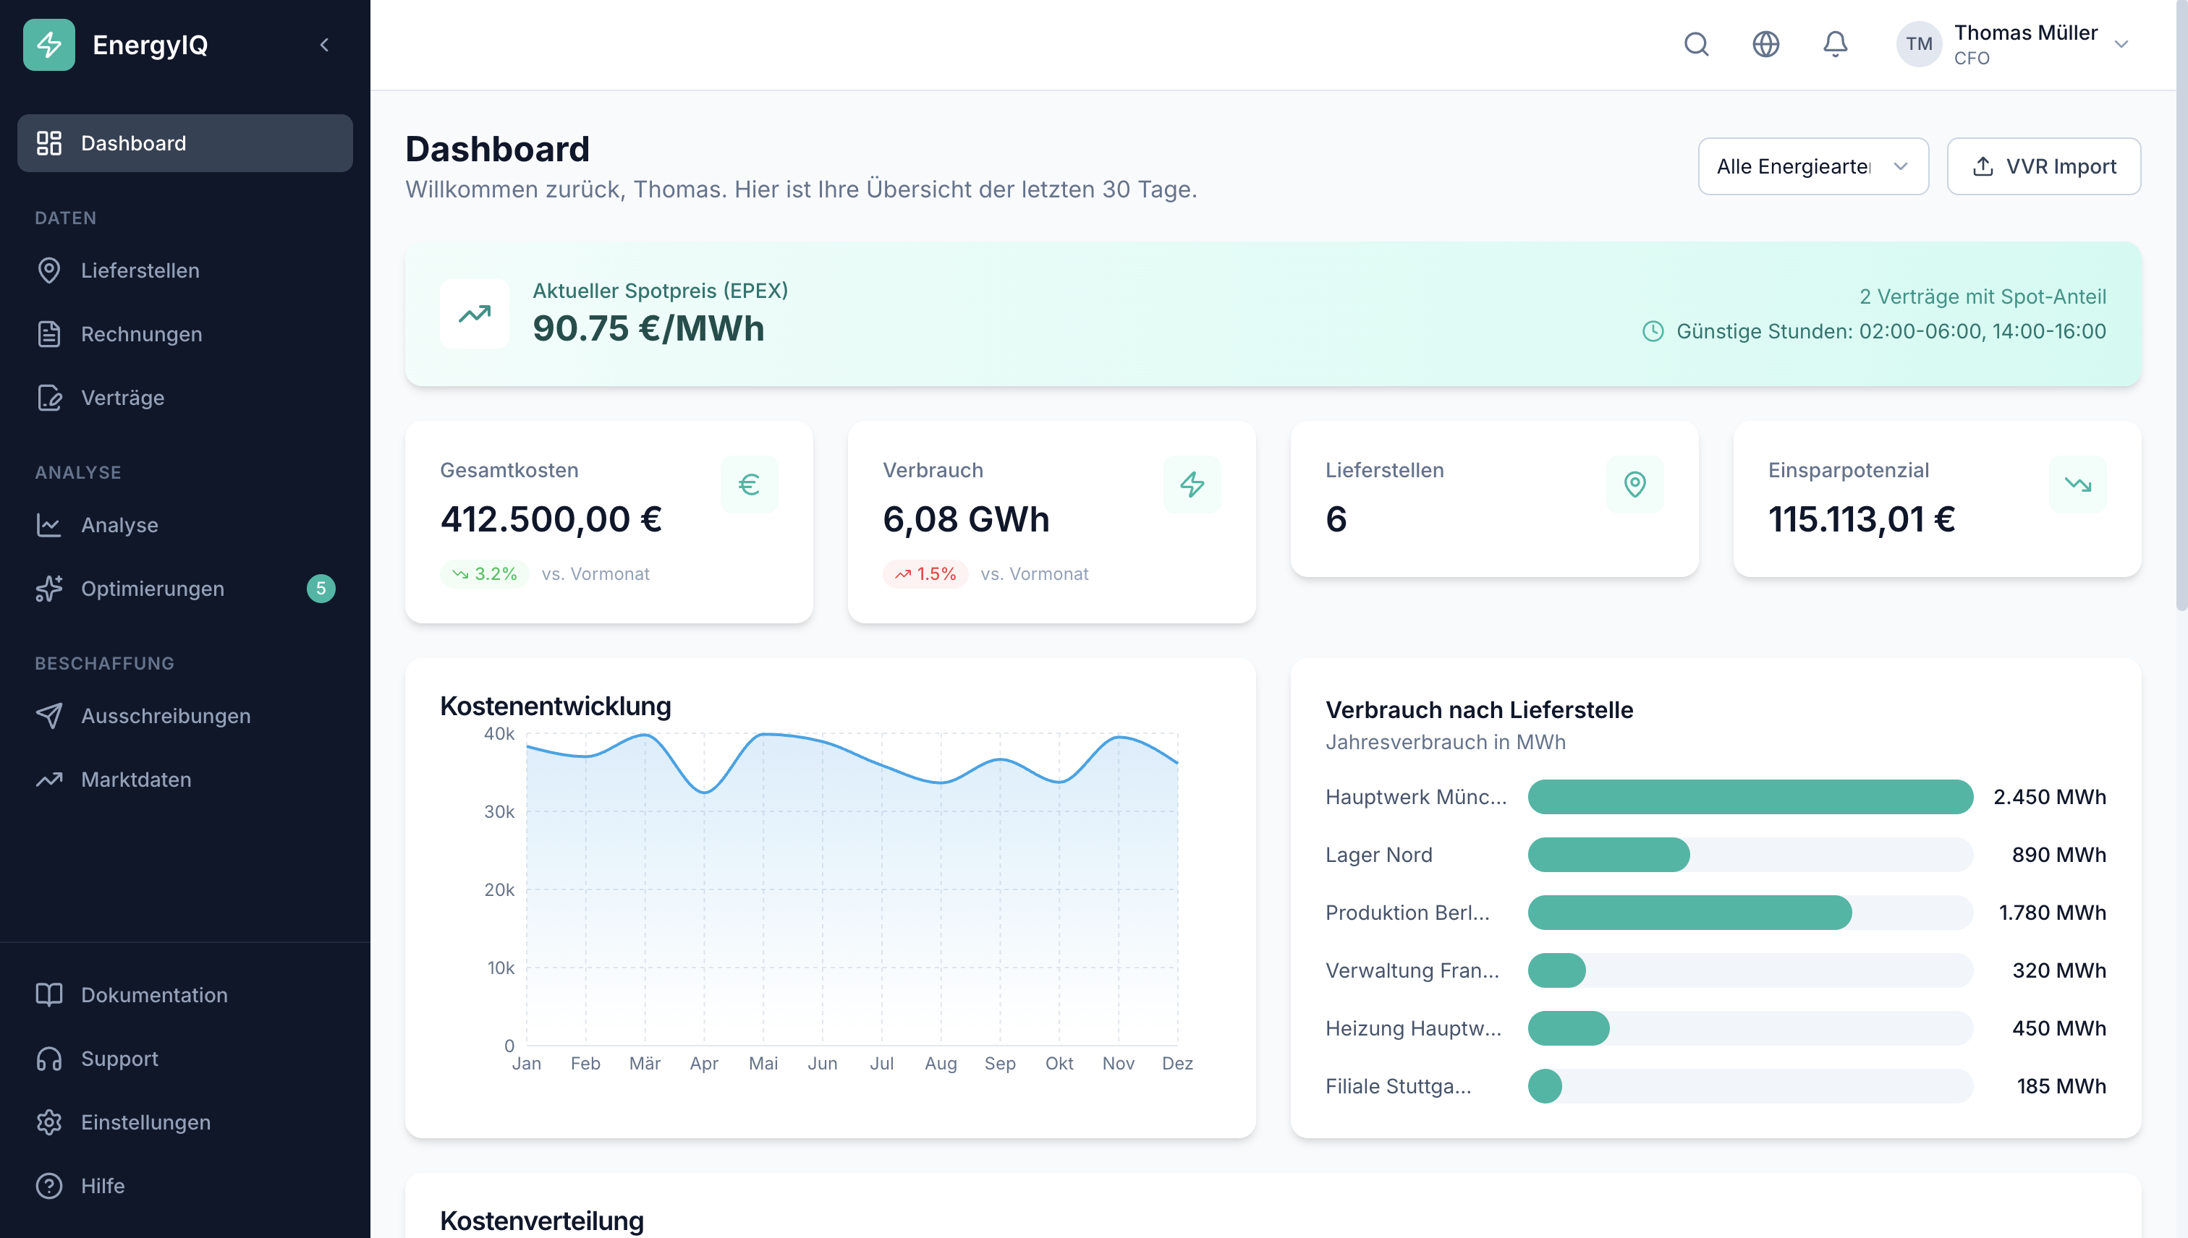Viewport: 2188px width, 1238px height.
Task: Click the VVR Import button
Action: click(2043, 166)
